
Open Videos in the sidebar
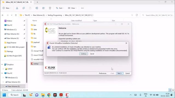tap(9, 21)
